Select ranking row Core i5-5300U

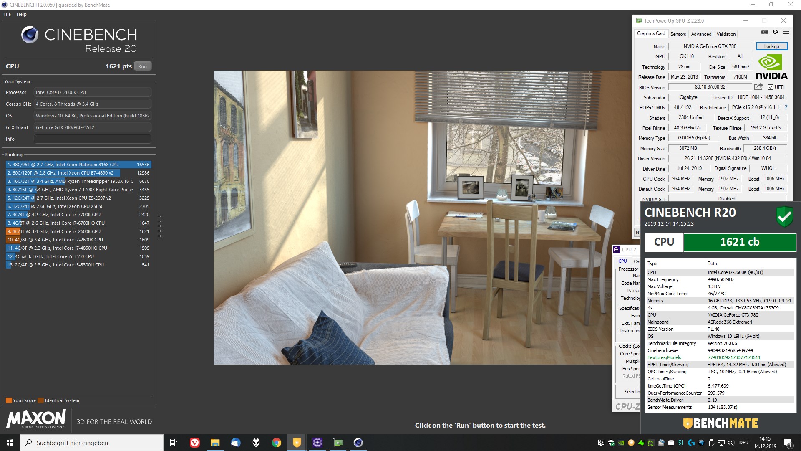coord(78,265)
